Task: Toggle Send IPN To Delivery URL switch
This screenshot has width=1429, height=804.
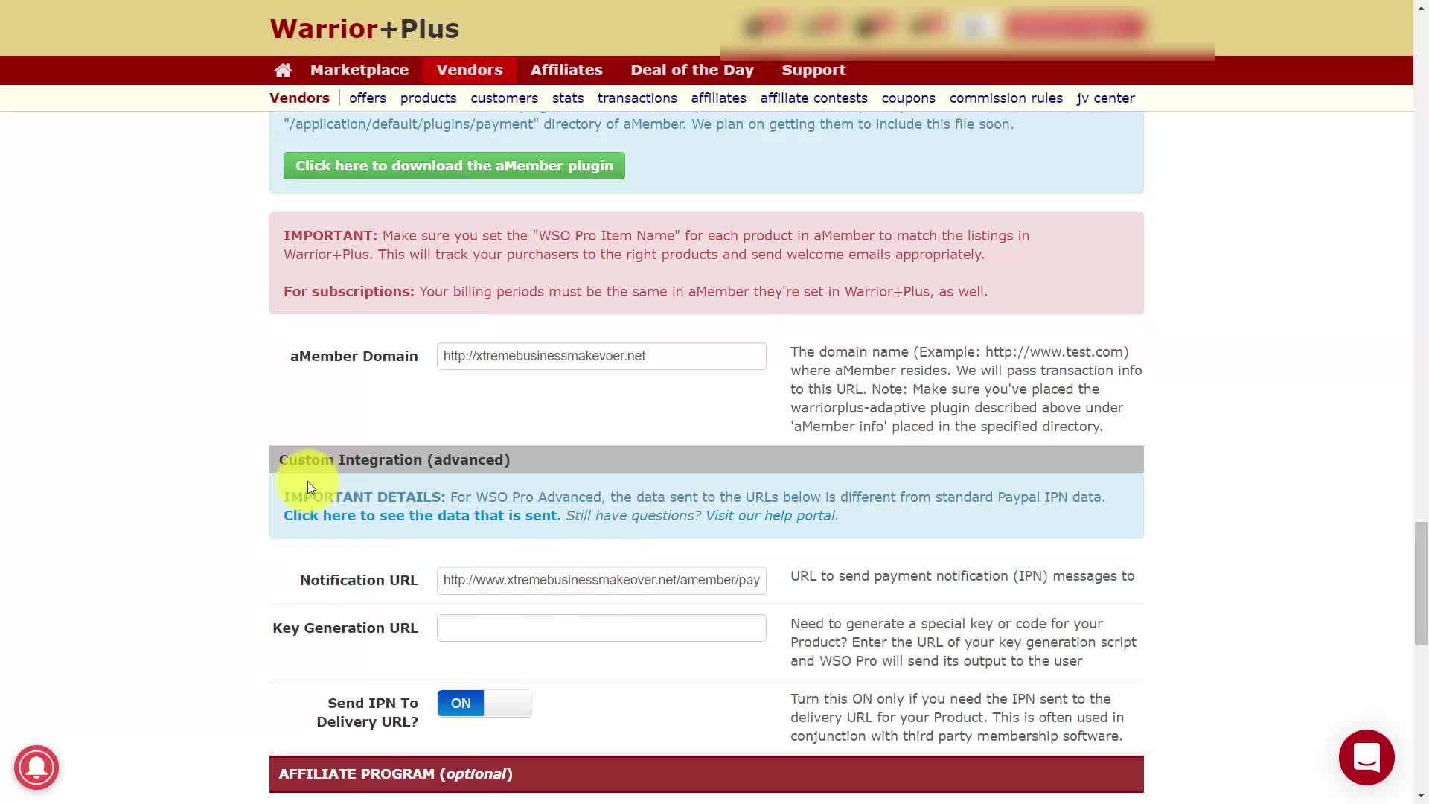Action: click(485, 703)
